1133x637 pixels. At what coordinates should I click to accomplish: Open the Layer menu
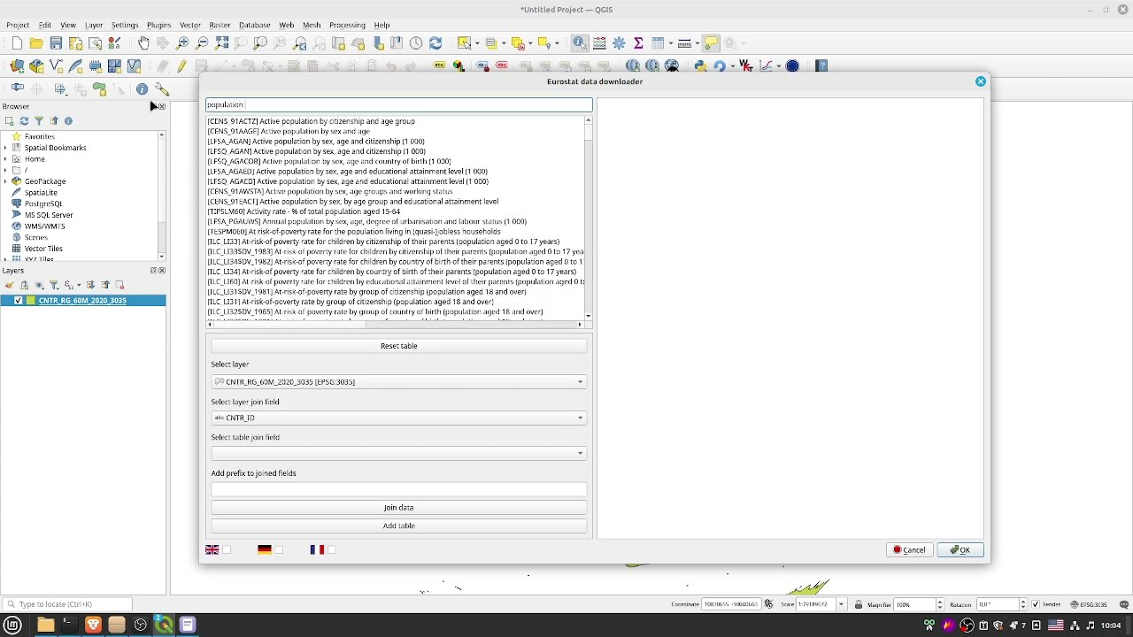pyautogui.click(x=94, y=25)
